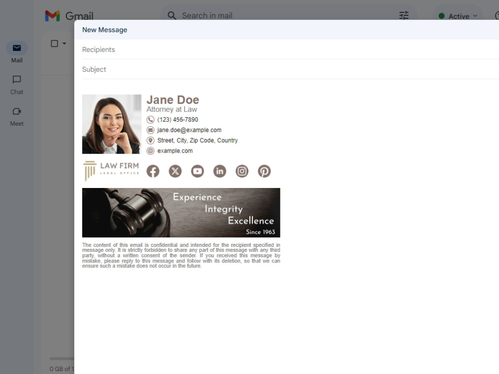This screenshot has height=374, width=499.
Task: Click the X (Twitter) icon in signature
Action: pyautogui.click(x=175, y=171)
